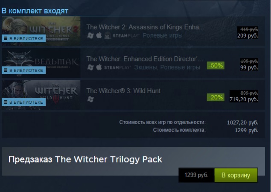Click Windows icon under Witcher 2 title
The image size is (271, 192).
pyautogui.click(x=90, y=35)
